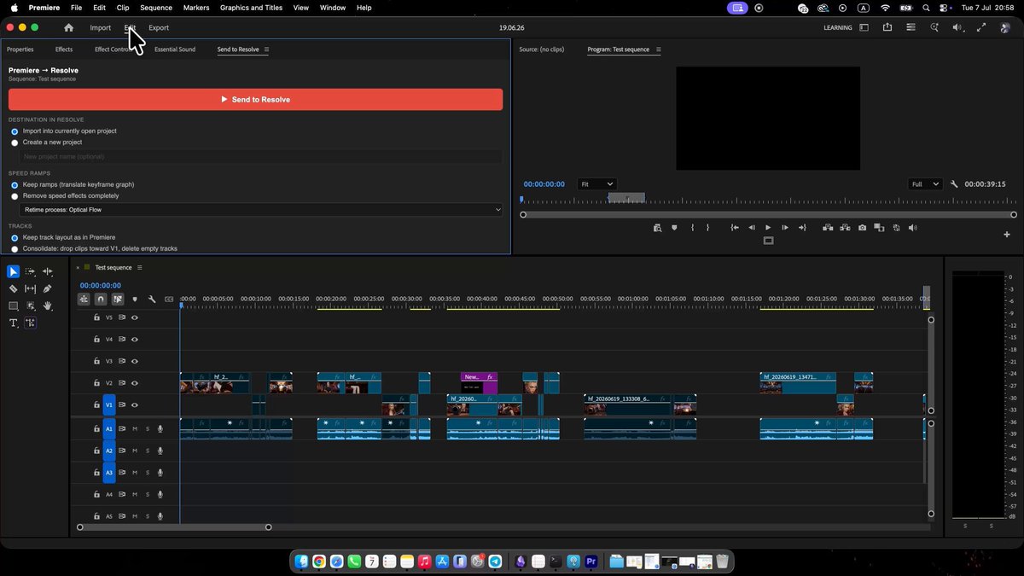Select the Selection tool arrow
This screenshot has width=1024, height=576.
13,271
